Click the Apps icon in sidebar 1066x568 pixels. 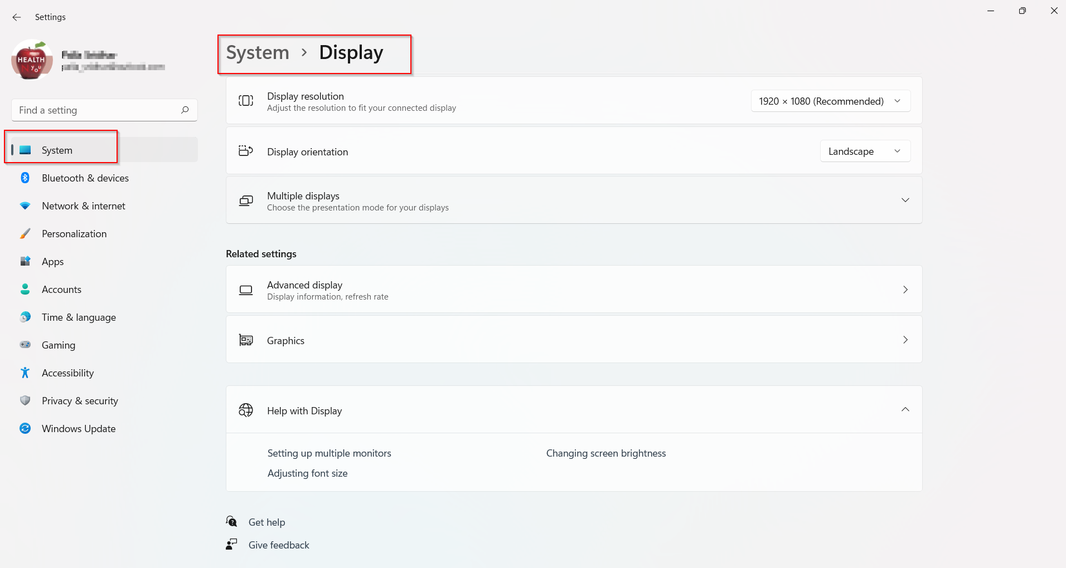pos(25,261)
